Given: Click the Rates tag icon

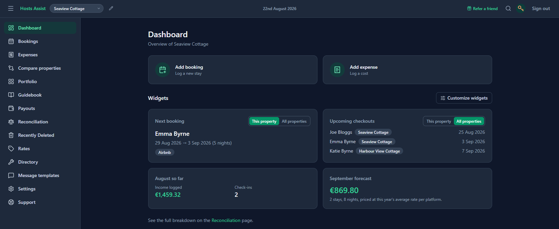Looking at the screenshot, I should tap(11, 149).
